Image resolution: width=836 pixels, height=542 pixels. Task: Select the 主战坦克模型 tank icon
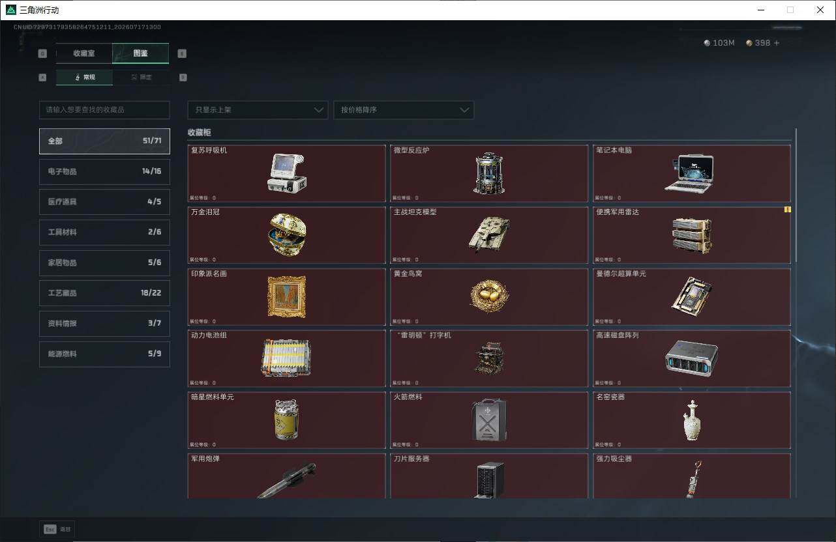tap(489, 235)
